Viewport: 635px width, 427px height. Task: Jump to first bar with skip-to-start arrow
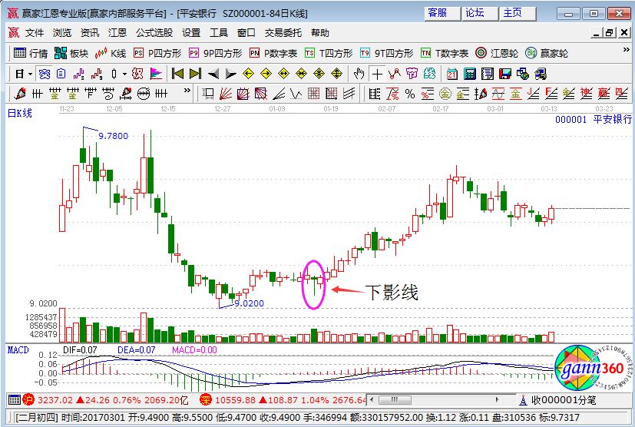tap(178, 74)
